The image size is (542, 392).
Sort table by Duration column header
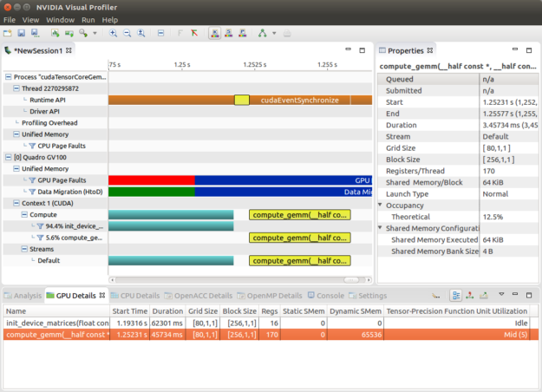167,311
